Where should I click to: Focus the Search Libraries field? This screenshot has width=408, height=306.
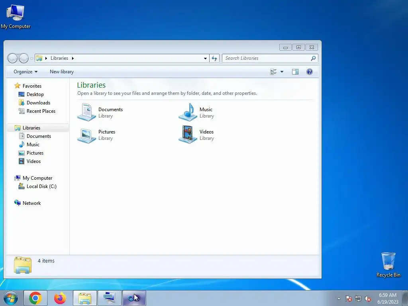270,58
